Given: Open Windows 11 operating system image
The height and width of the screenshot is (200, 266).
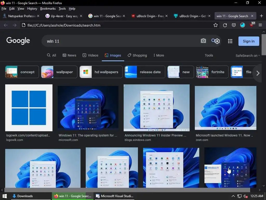Looking at the screenshot, I should pyautogui.click(x=88, y=108).
